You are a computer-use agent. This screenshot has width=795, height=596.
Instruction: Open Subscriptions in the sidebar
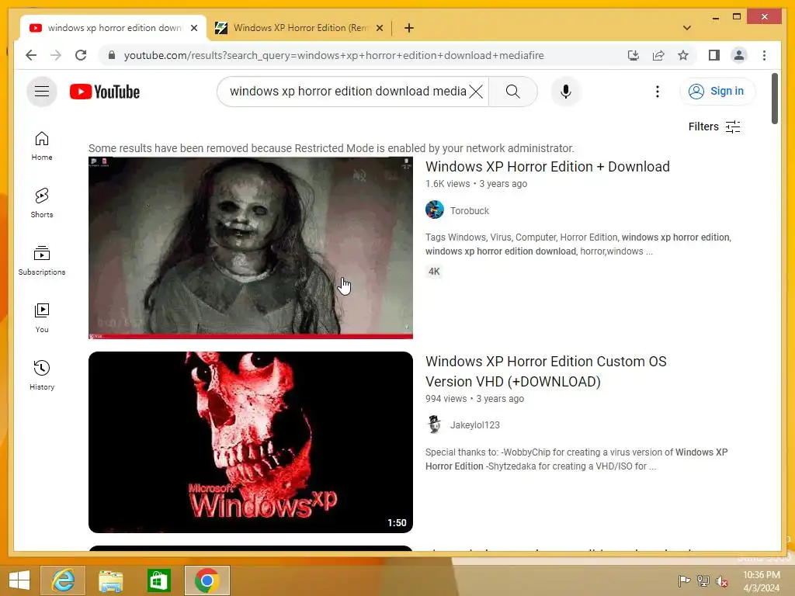pos(42,261)
